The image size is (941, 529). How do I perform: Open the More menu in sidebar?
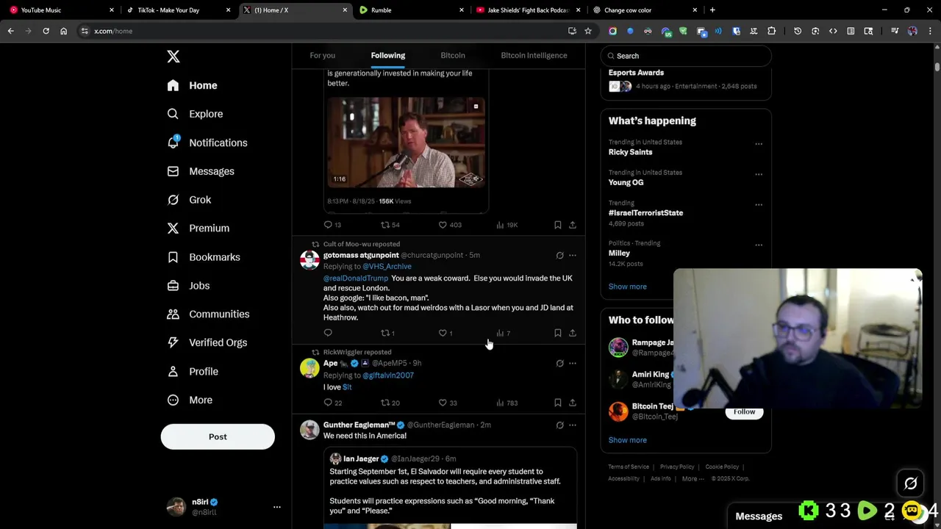190,400
